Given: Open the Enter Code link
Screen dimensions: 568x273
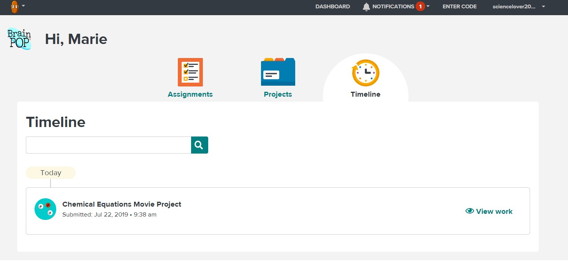Looking at the screenshot, I should point(460,6).
